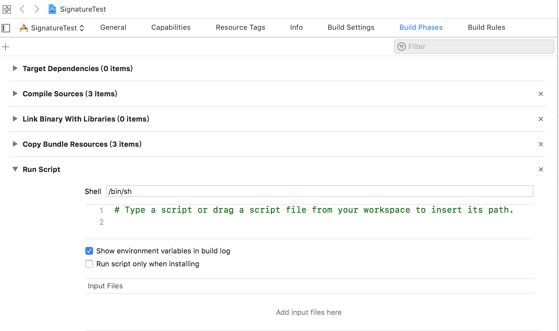559x331 pixels.
Task: Click the Input Files header
Action: pyautogui.click(x=105, y=286)
